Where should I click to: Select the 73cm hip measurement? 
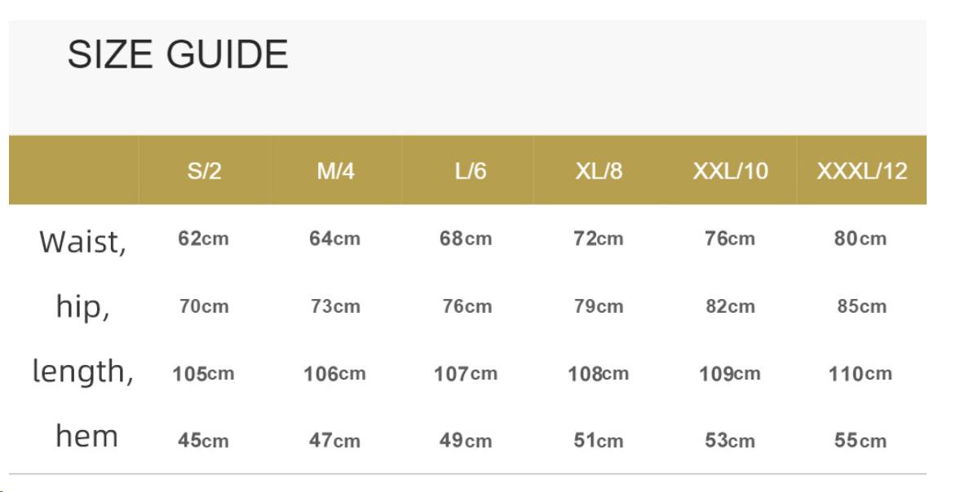(334, 306)
